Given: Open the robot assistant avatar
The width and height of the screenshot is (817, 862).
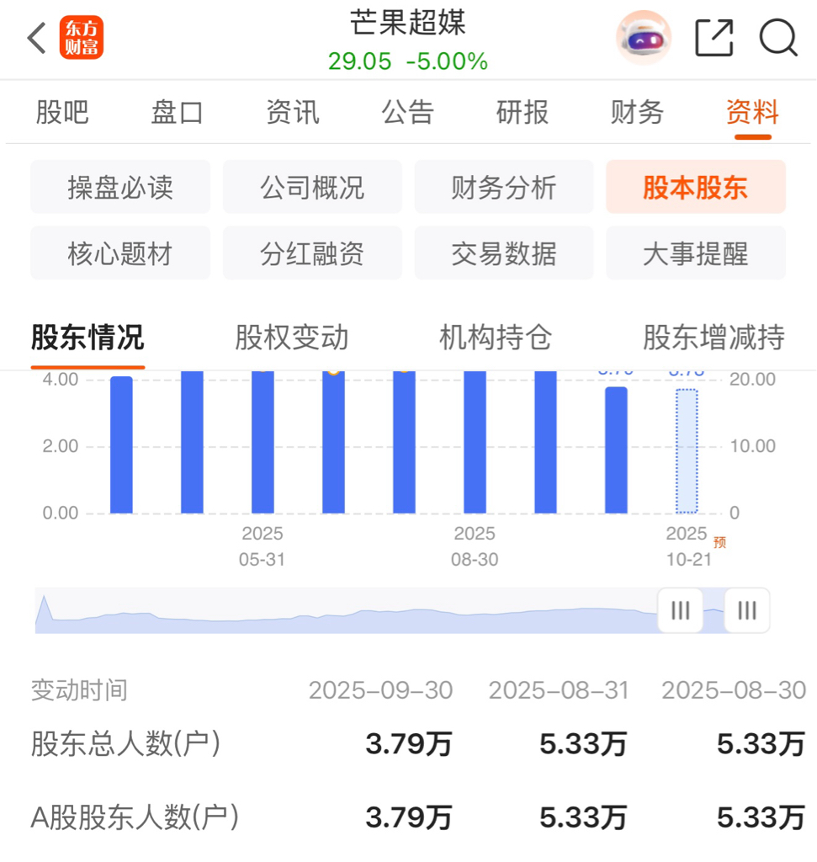Looking at the screenshot, I should pos(644,38).
